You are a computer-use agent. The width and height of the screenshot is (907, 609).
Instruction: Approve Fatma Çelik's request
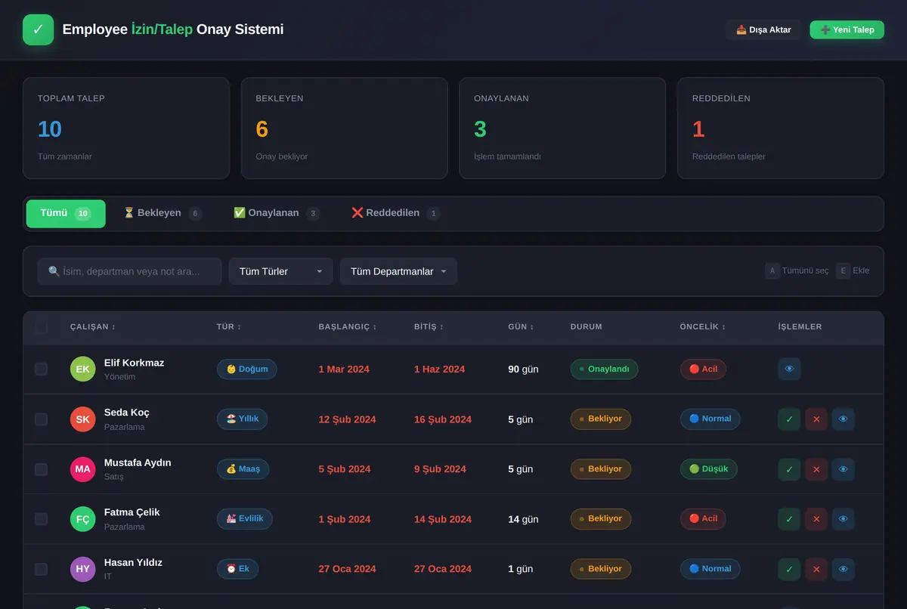click(789, 519)
